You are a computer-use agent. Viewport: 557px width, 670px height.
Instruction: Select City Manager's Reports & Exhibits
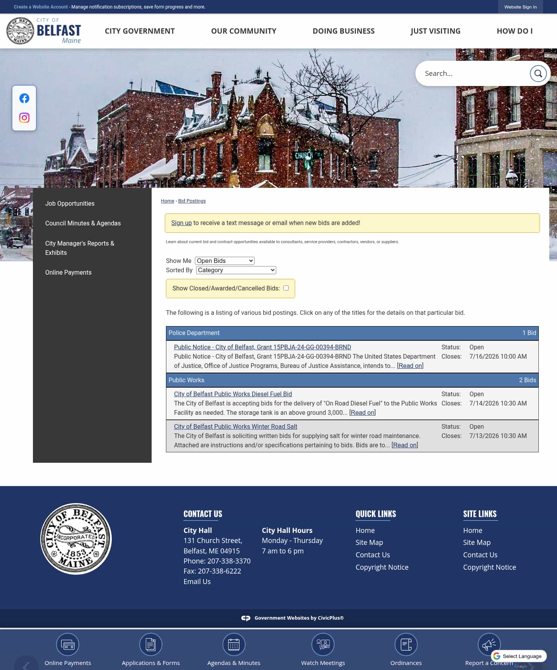(x=80, y=248)
